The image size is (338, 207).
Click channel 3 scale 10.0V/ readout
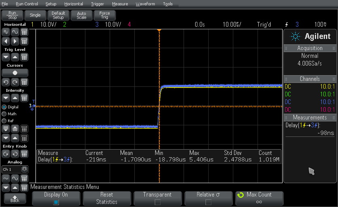(x=113, y=24)
